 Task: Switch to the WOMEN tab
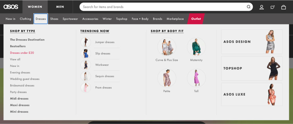pos(35,7)
